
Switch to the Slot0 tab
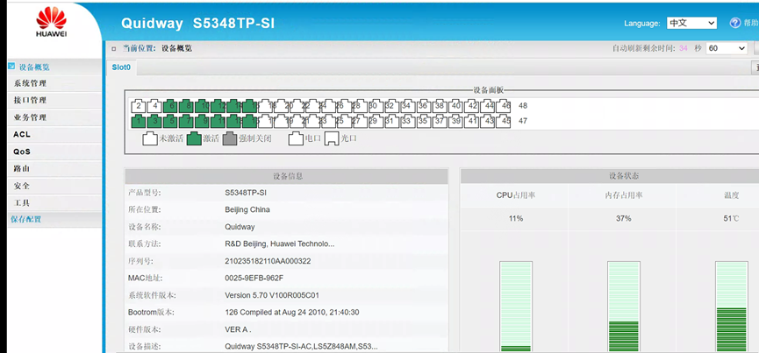click(121, 67)
